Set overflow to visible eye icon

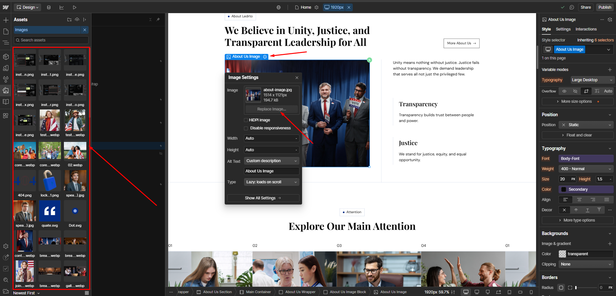564,91
